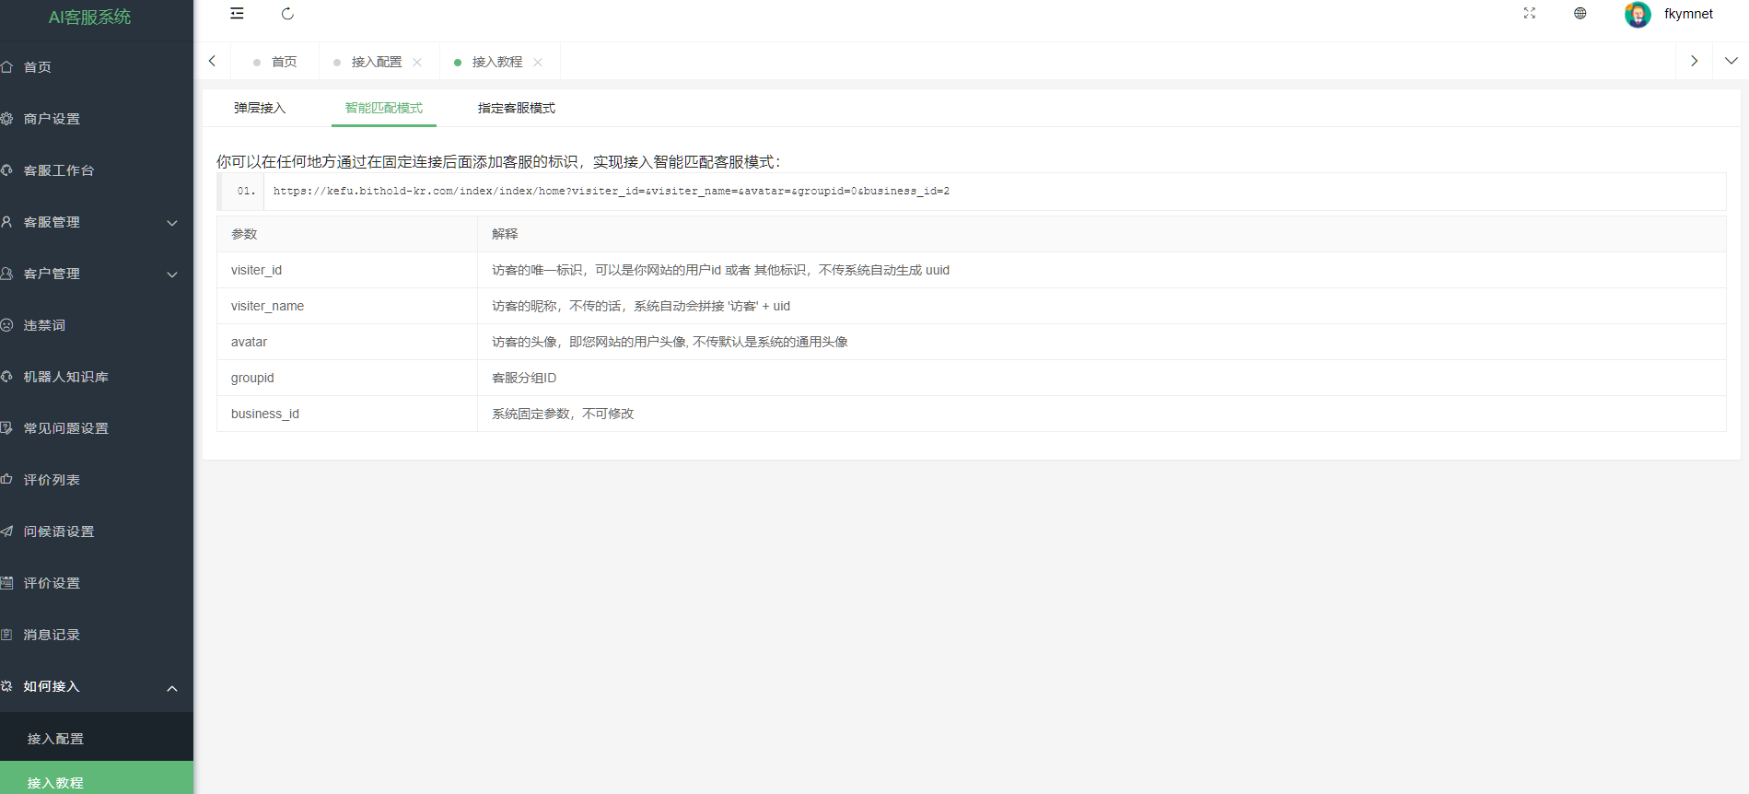This screenshot has height=794, width=1749.
Task: Enter fullscreen mode icon
Action: coord(1530,14)
